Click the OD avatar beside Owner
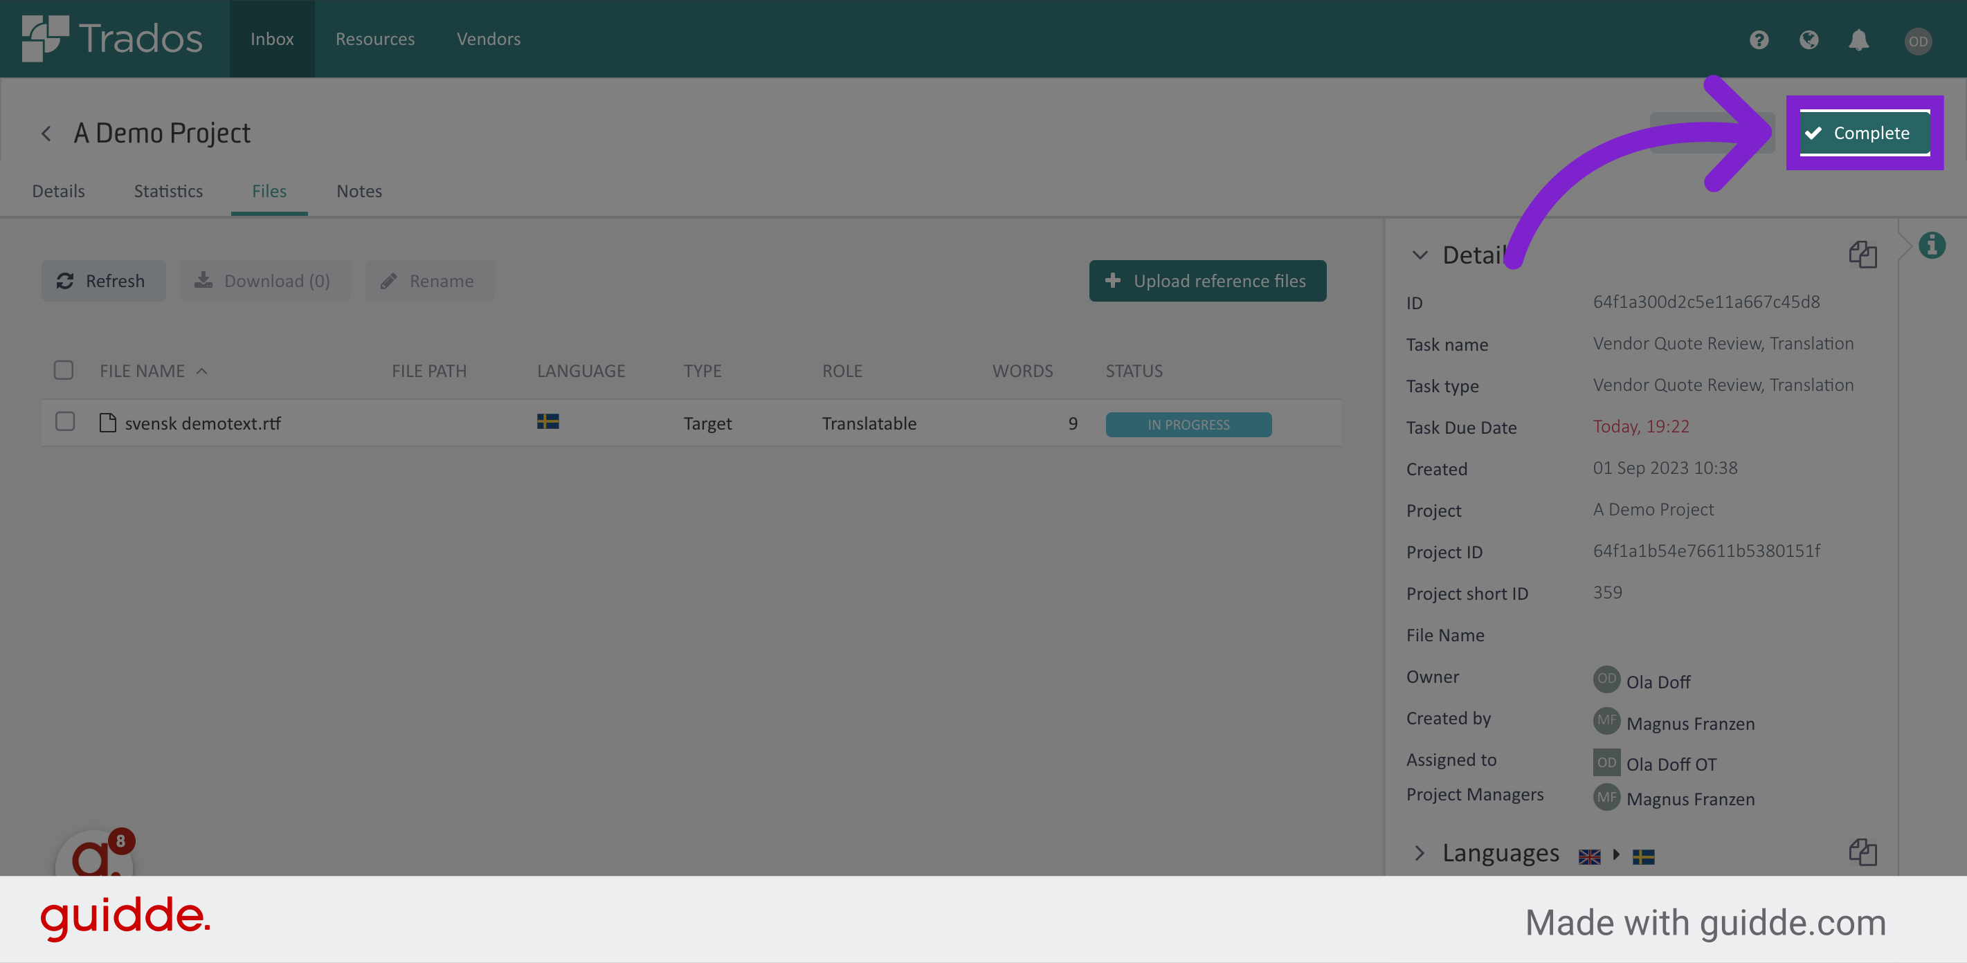The image size is (1967, 963). [1606, 679]
